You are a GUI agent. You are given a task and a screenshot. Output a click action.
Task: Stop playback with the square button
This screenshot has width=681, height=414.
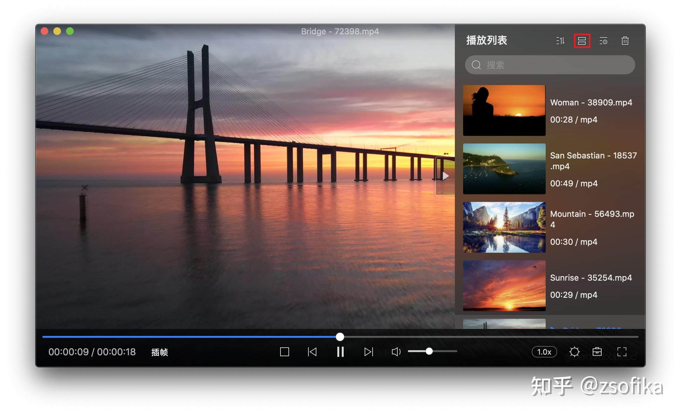tap(285, 352)
